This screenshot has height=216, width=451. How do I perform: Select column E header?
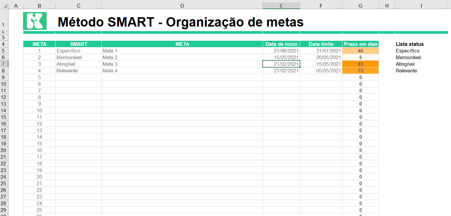(281, 6)
